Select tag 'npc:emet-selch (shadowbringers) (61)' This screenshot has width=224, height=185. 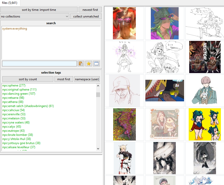coord(28,106)
